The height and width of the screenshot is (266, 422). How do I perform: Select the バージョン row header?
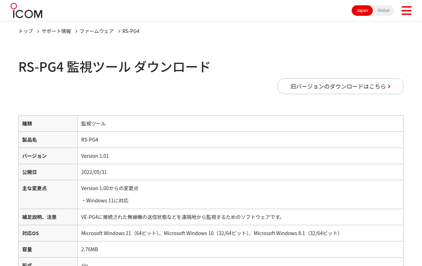[x=48, y=156]
